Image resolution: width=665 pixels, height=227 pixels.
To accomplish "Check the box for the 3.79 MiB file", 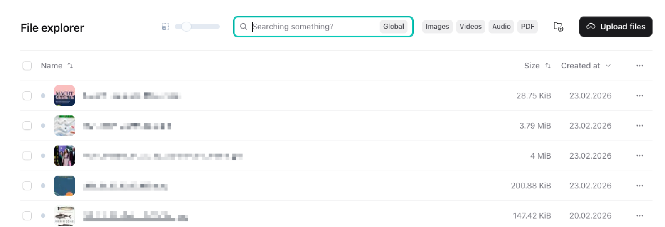I will (x=27, y=126).
